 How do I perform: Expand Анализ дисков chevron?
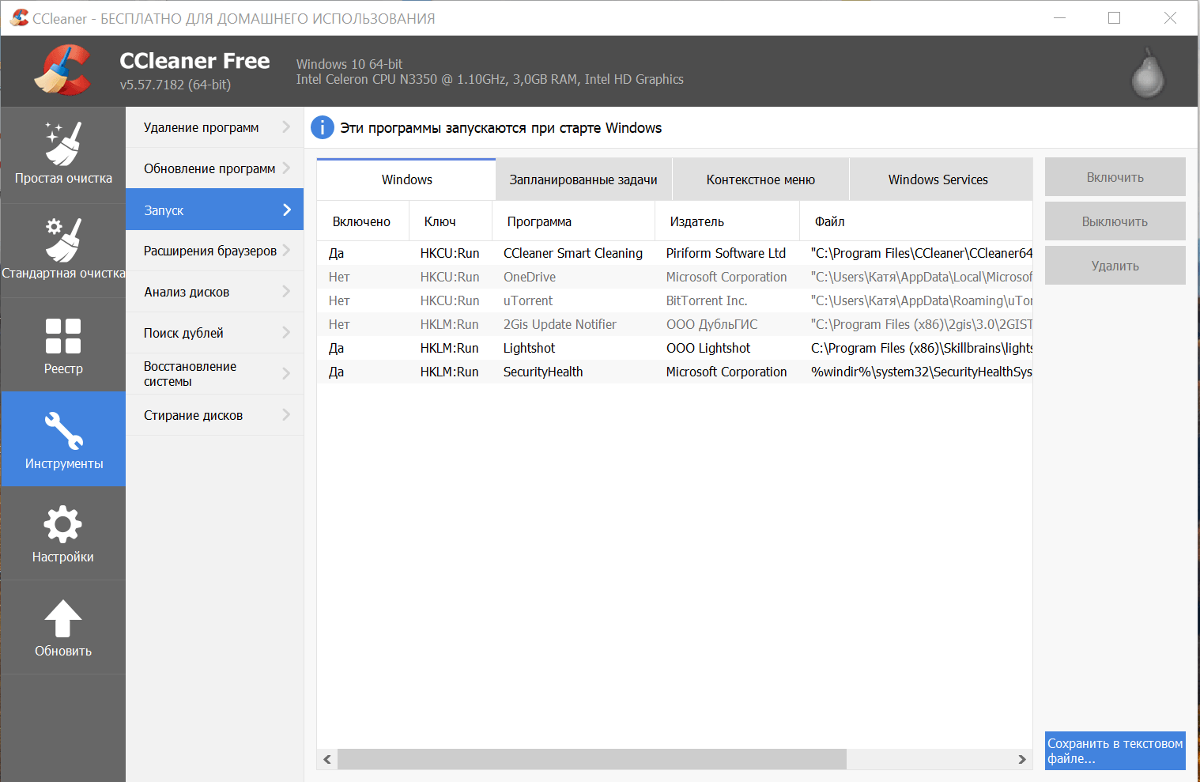pyautogui.click(x=286, y=291)
